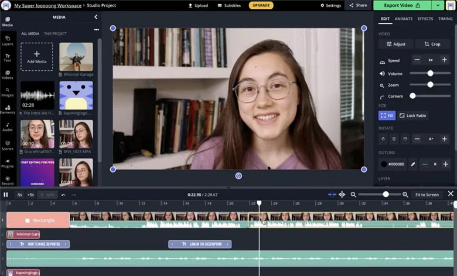Open the Elements sidebar panel

[7, 110]
